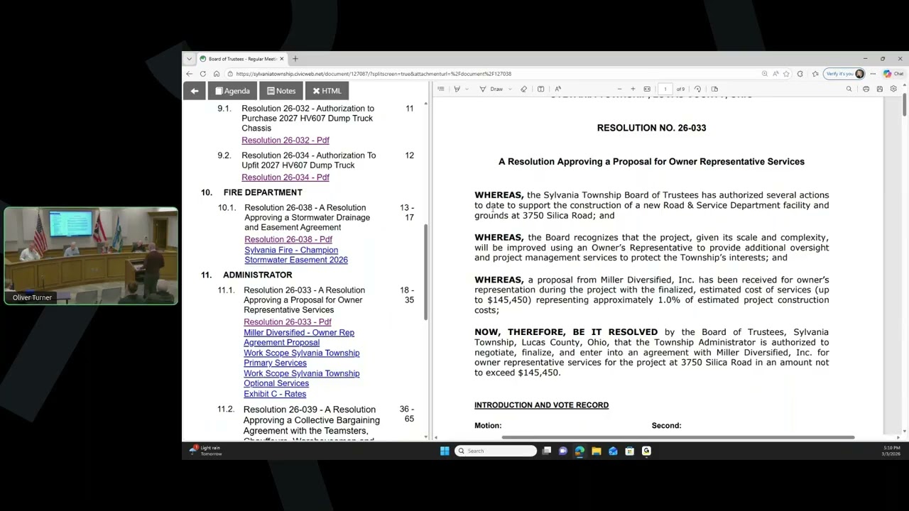Print the PDF document
Viewport: 909px width, 511px height.
[x=866, y=89]
